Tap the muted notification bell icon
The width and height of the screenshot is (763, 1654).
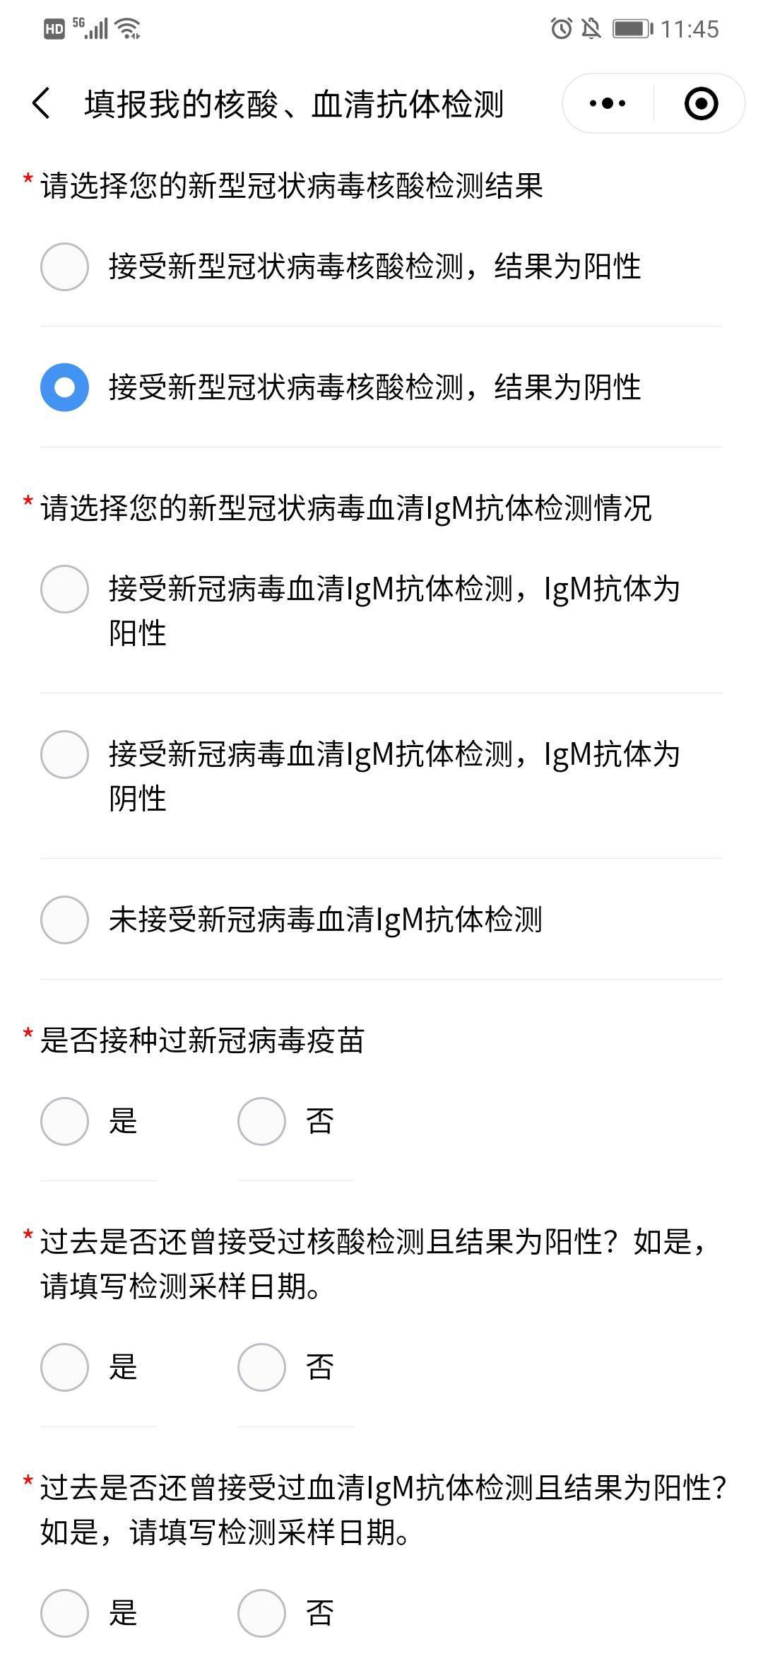pos(591,29)
